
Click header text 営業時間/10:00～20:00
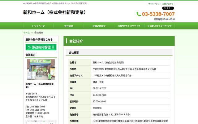click(x=164, y=19)
